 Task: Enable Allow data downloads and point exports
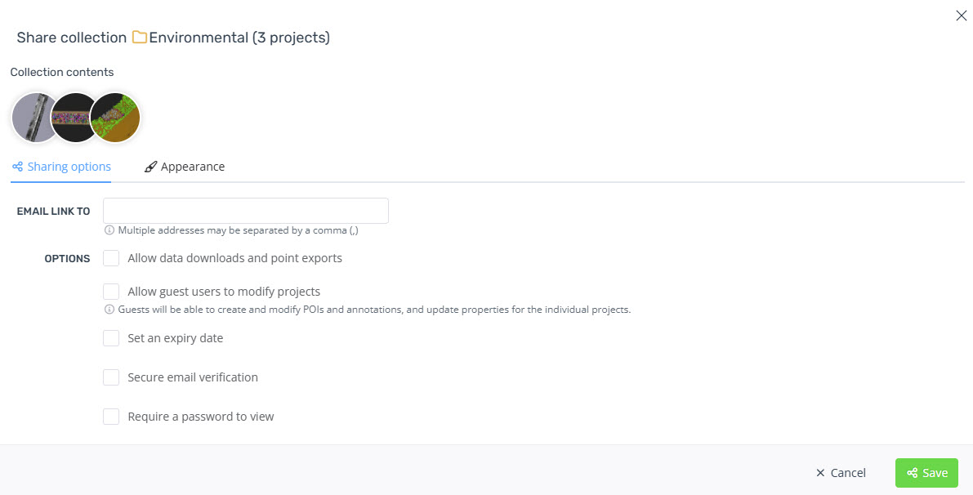pos(111,258)
